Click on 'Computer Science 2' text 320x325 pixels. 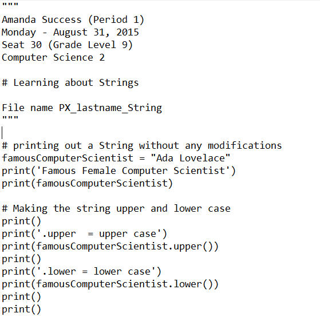(x=53, y=58)
